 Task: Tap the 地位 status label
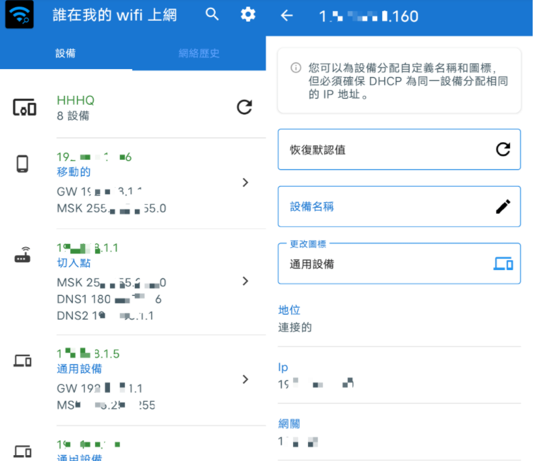click(289, 310)
